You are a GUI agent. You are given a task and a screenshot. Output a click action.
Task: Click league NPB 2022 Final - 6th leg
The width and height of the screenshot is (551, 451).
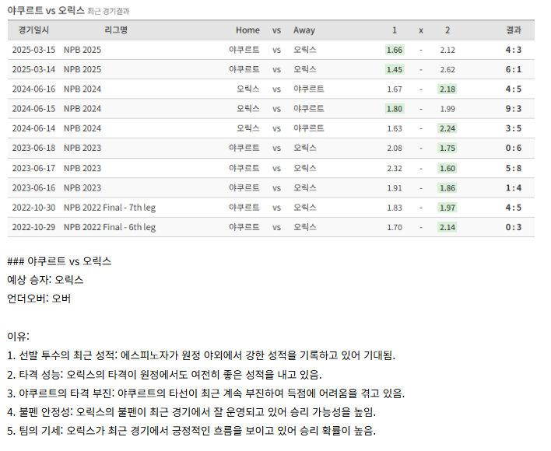coord(110,227)
